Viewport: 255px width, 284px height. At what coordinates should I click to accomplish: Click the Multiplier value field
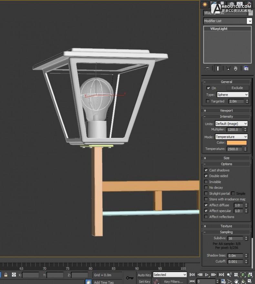pyautogui.click(x=234, y=130)
